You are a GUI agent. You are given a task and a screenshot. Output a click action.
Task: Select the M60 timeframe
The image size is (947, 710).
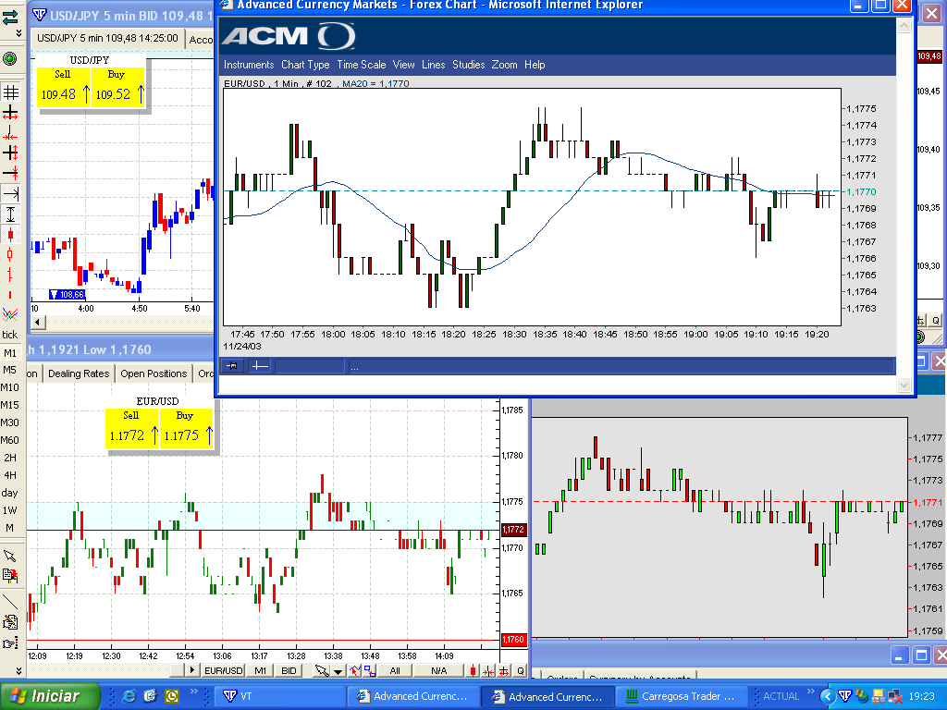pyautogui.click(x=10, y=440)
